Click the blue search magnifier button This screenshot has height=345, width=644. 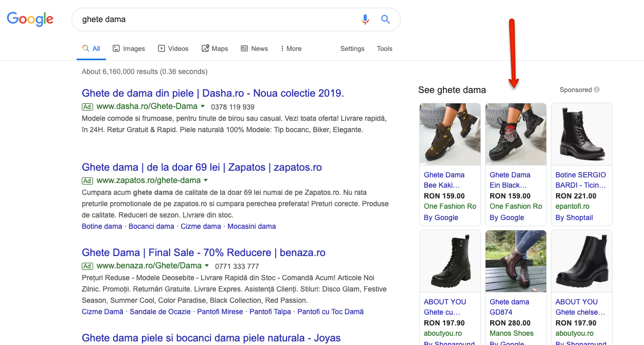pyautogui.click(x=385, y=20)
